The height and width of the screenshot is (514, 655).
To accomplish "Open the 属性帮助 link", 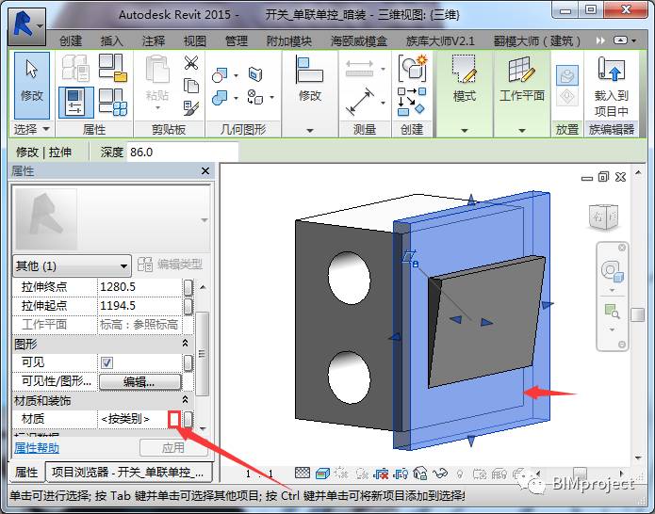I will (37, 448).
